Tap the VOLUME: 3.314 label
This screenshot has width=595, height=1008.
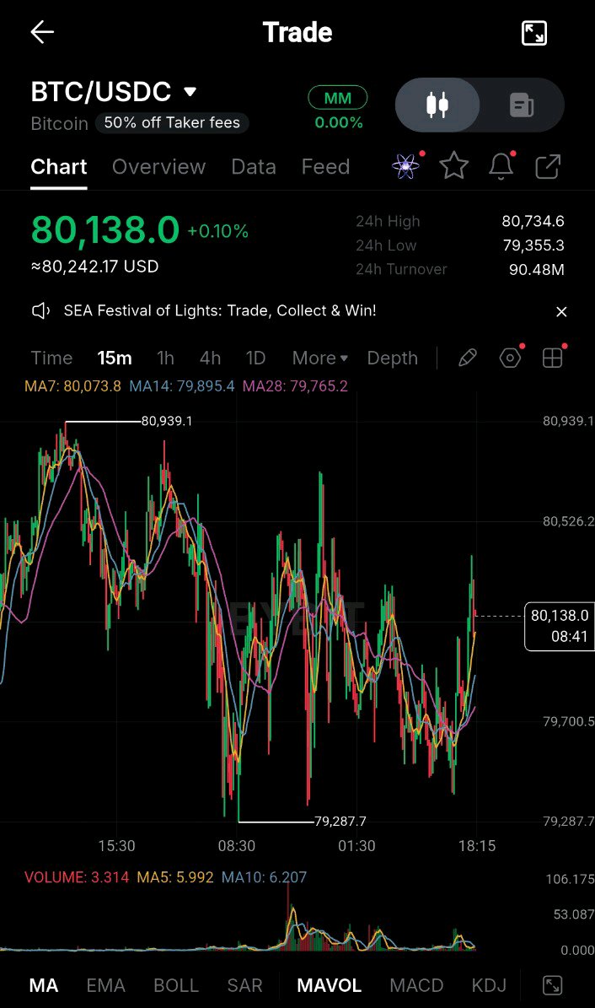click(x=77, y=877)
